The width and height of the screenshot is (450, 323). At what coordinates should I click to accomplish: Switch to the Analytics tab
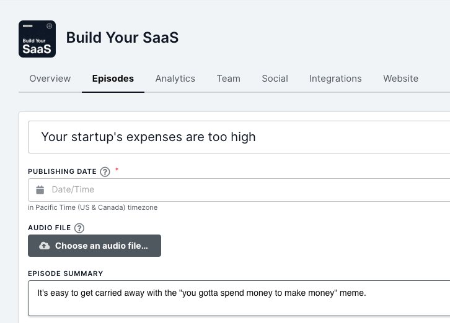(x=175, y=79)
